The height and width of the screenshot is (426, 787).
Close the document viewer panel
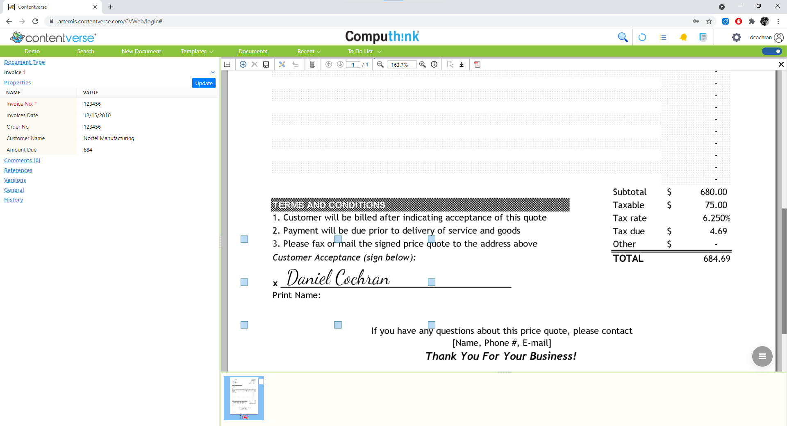tap(781, 64)
